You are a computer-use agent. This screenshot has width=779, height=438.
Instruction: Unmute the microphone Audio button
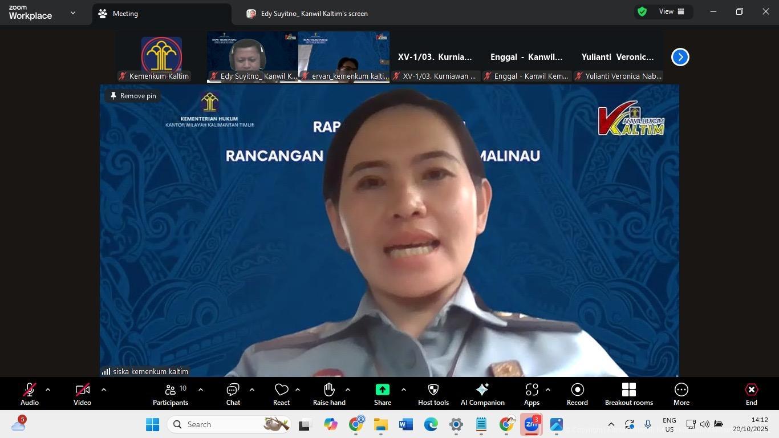tap(30, 394)
